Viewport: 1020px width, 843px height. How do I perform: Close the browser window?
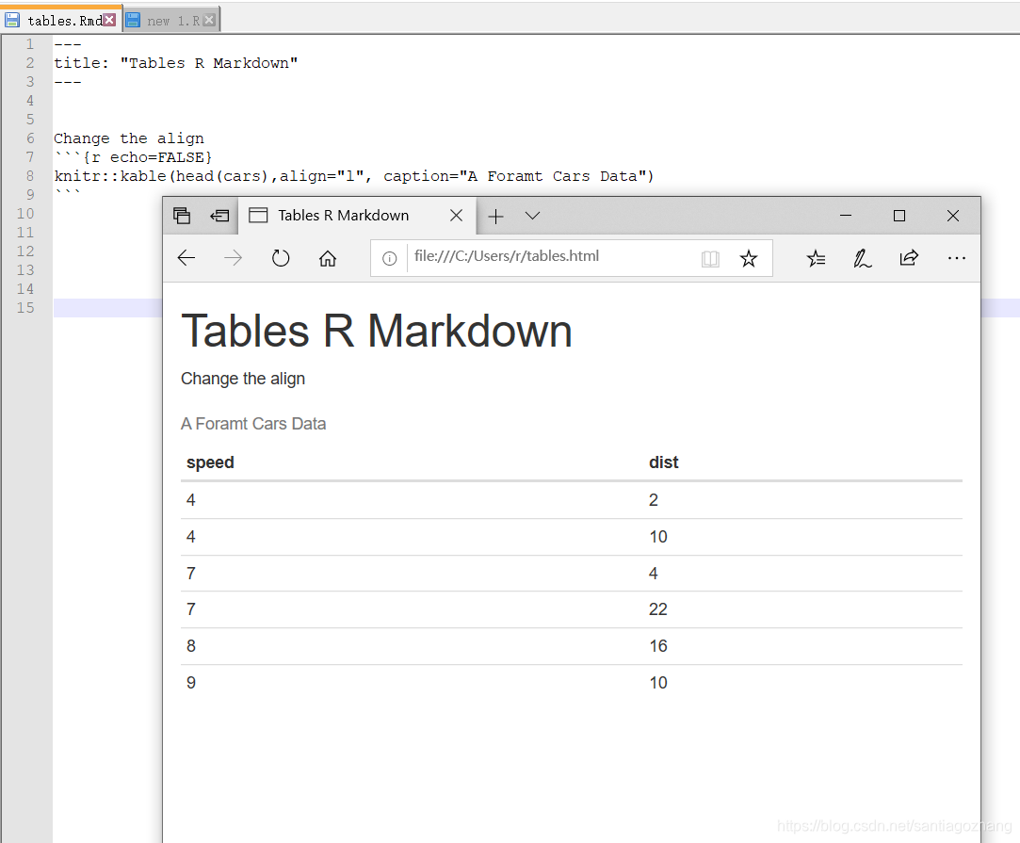(953, 216)
